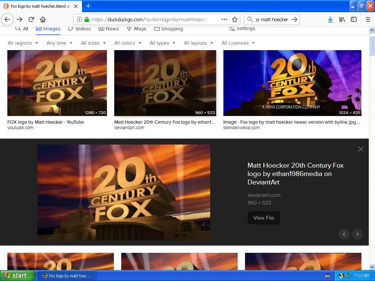Viewport: 375px width, 281px height.
Task: Select the Images search tab
Action: click(x=48, y=29)
